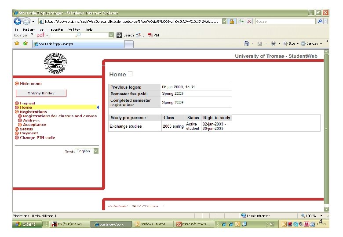The image size is (343, 237).
Task: Click the small help icon beside Home heading
Action: pyautogui.click(x=130, y=74)
